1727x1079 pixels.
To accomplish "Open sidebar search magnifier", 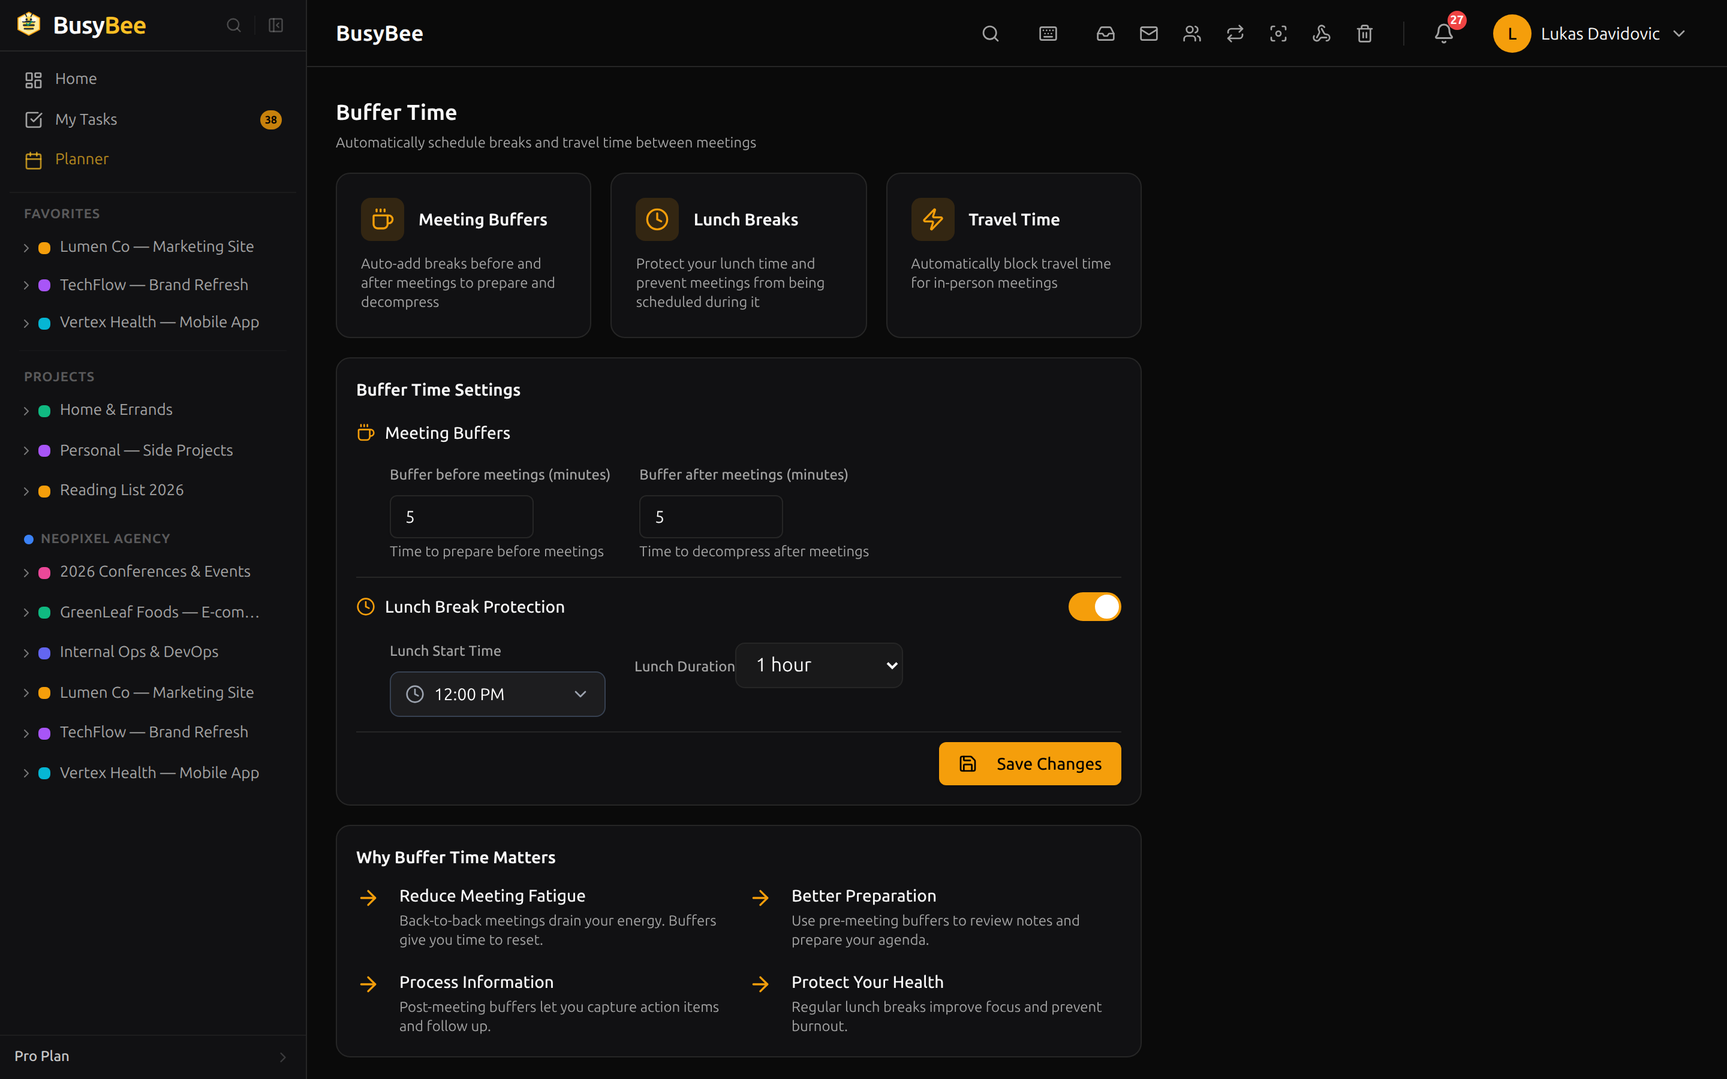I will [x=233, y=26].
